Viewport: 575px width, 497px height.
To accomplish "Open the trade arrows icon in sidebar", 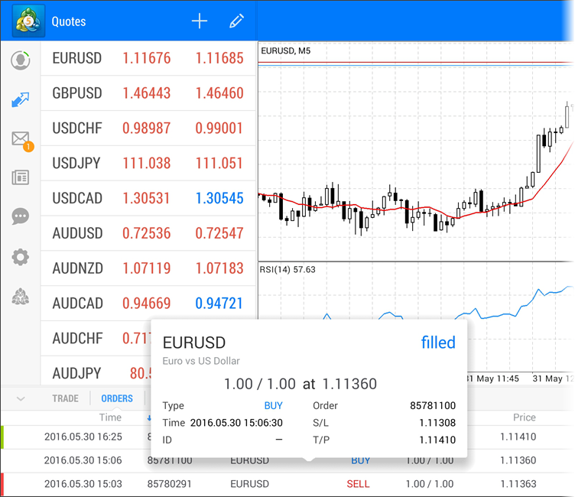I will 21,99.
